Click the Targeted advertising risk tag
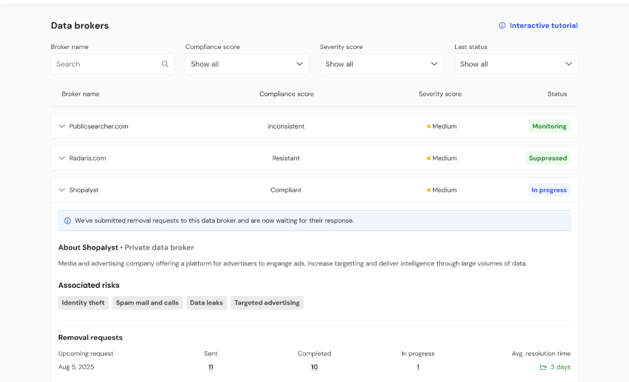This screenshot has height=382, width=629. [x=266, y=303]
